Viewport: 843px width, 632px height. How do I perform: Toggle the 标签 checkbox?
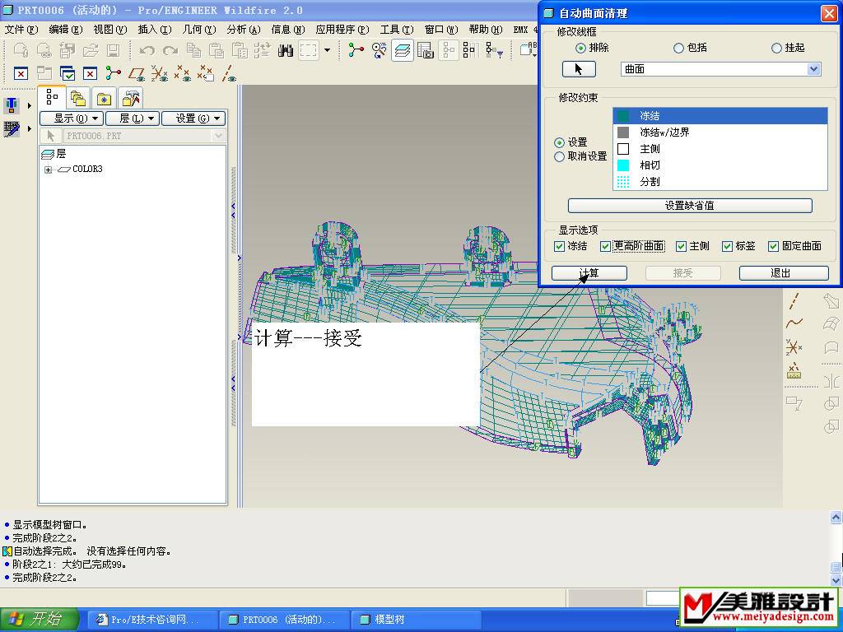click(728, 246)
